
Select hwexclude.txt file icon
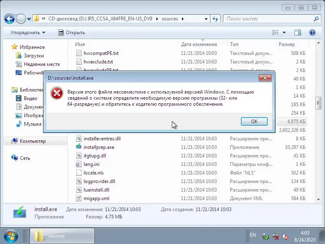tap(79, 62)
